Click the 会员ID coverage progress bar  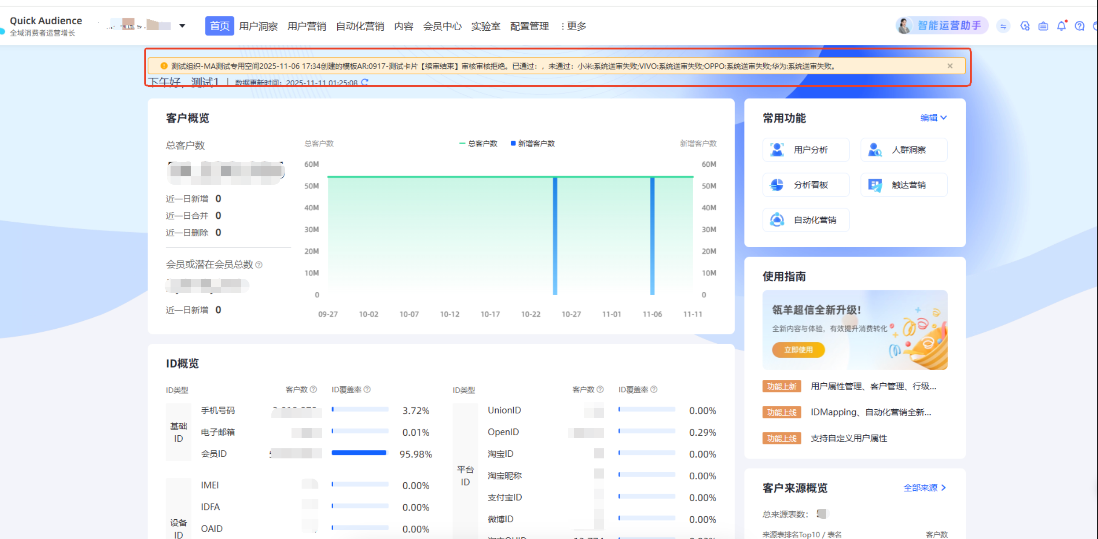[359, 453]
